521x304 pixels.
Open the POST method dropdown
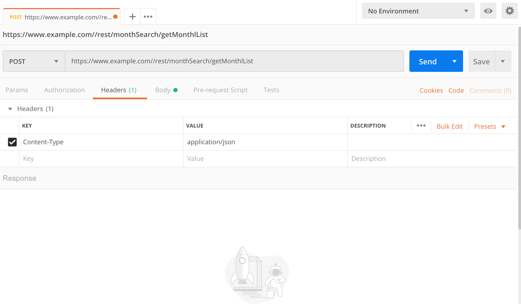[x=34, y=61]
